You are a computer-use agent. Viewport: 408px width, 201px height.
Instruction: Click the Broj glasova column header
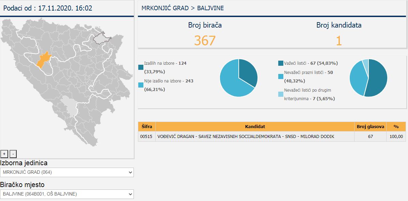click(x=370, y=126)
